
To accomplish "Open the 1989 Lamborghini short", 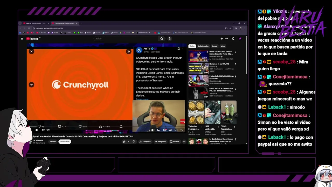I will 212,112.
